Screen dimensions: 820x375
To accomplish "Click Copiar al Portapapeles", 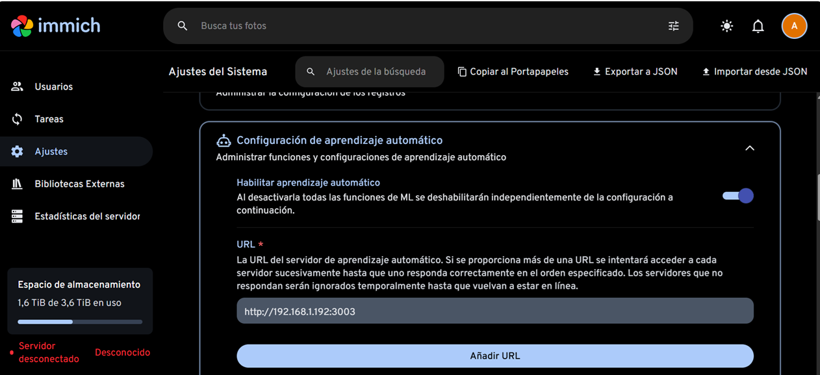I will [513, 71].
